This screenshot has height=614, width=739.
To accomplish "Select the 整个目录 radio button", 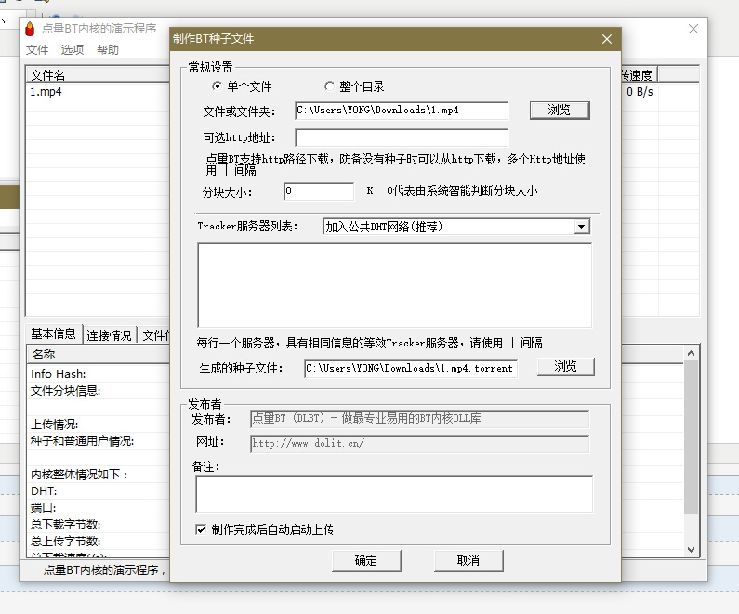I will (329, 85).
